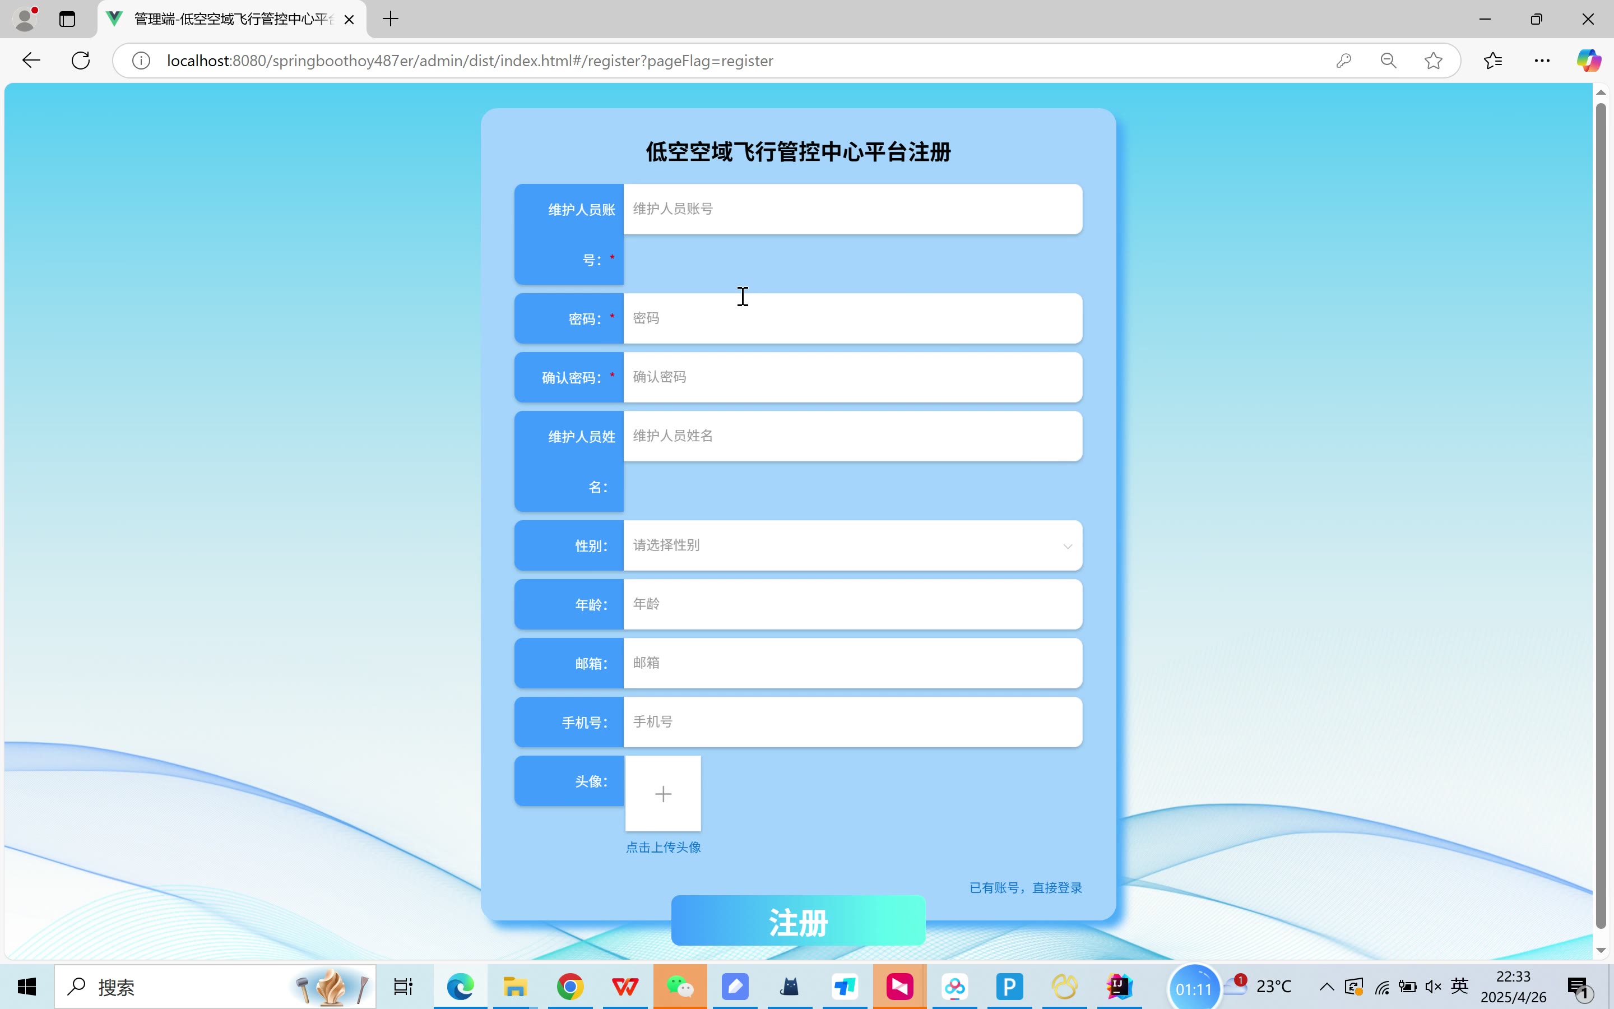Click the 邮箱 email input field
1614x1009 pixels.
pos(852,663)
